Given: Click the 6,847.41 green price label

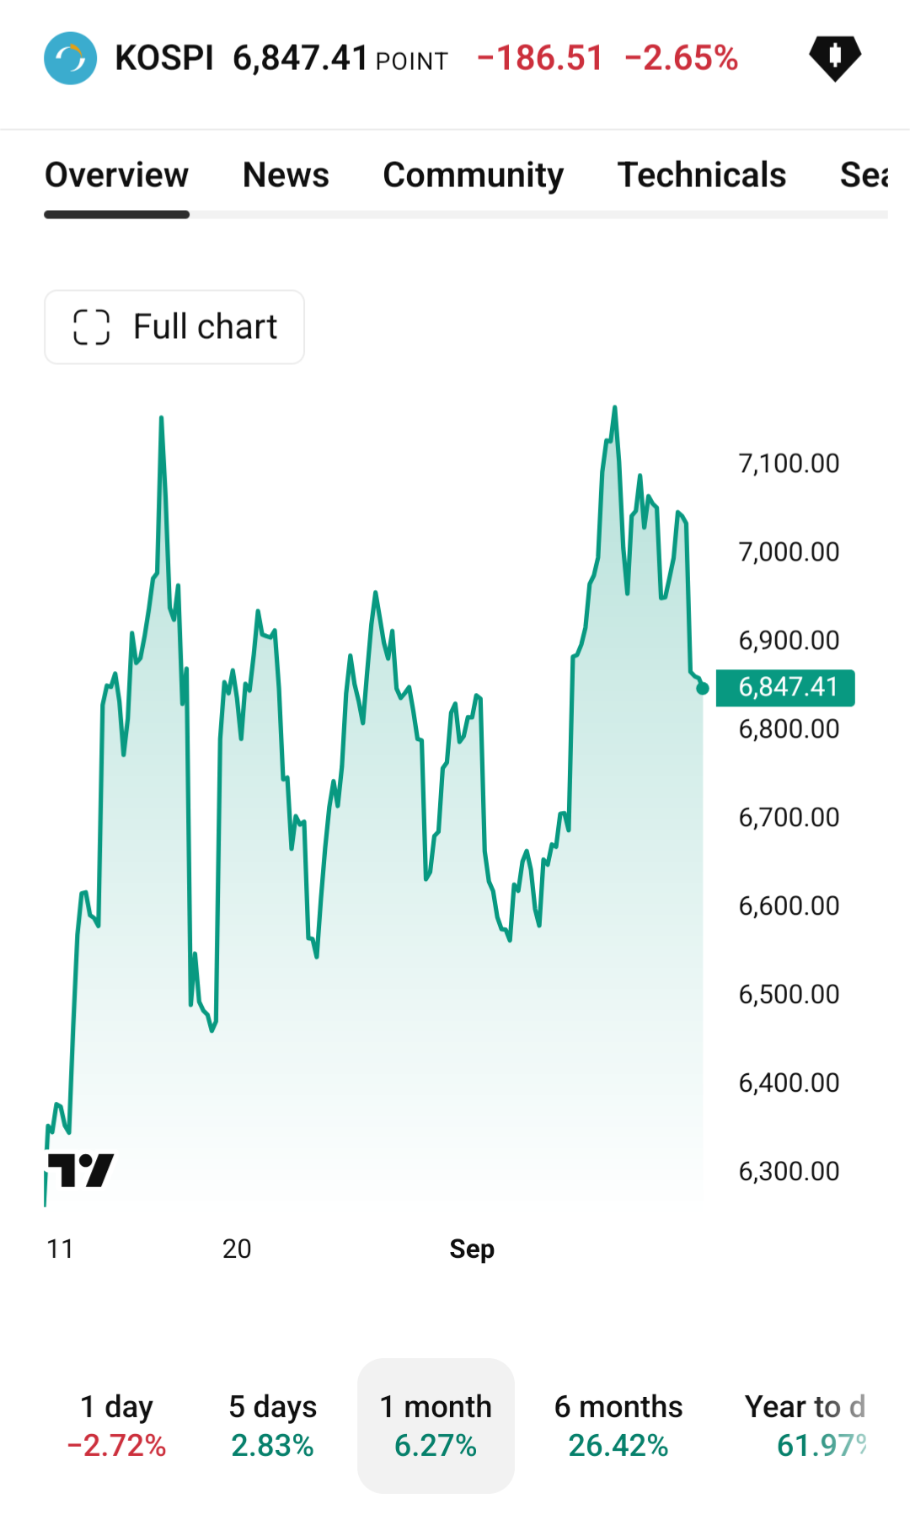Looking at the screenshot, I should pyautogui.click(x=785, y=688).
